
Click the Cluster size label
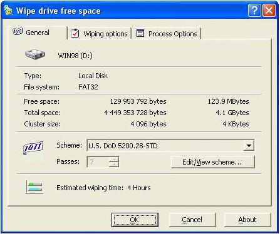[43, 124]
